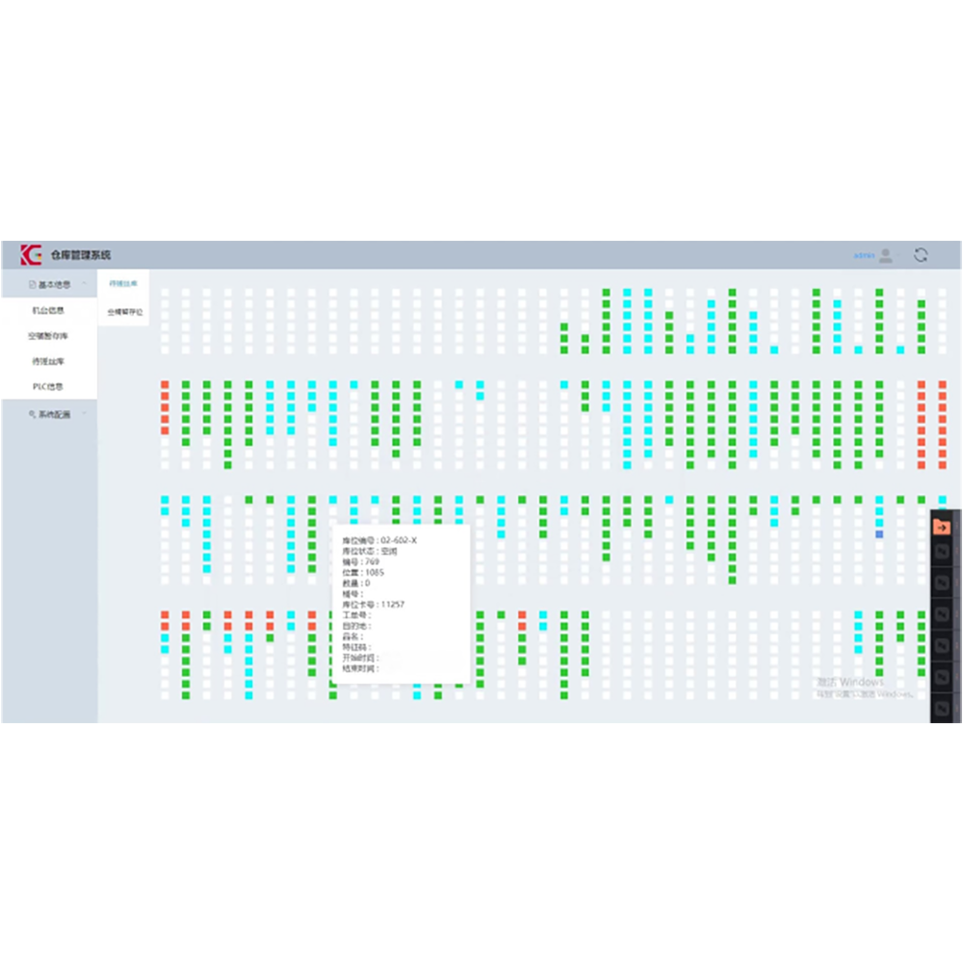Open the dropdown arrow next to admin avatar
The height and width of the screenshot is (963, 963).
(899, 255)
